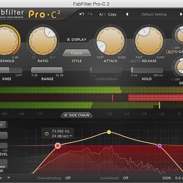Click the side chain level slider
183x183 pixels.
pos(4,145)
